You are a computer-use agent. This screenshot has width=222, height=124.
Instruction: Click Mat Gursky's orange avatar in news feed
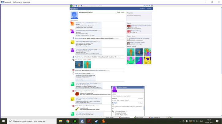click(72, 23)
